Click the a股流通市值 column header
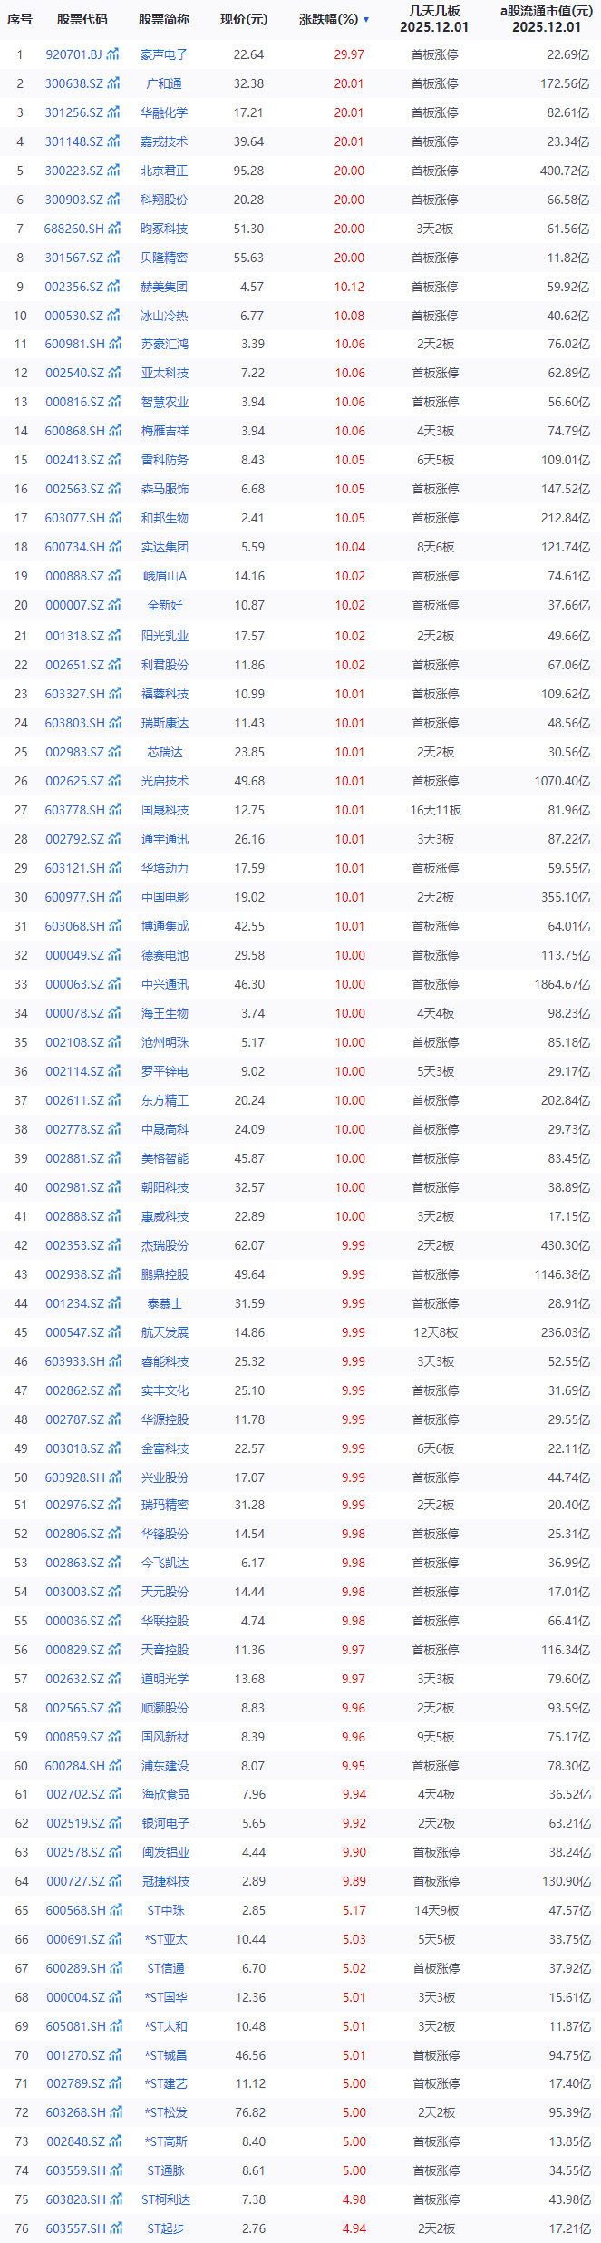Screen dimensions: 601x2243 coord(546,18)
